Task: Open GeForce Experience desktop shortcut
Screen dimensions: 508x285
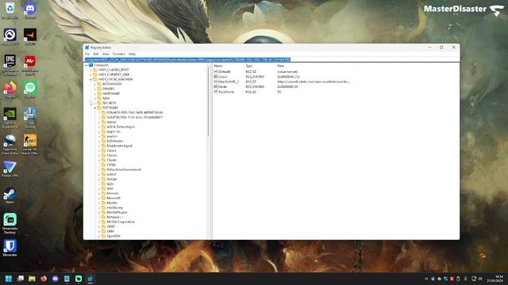Action: point(10,116)
